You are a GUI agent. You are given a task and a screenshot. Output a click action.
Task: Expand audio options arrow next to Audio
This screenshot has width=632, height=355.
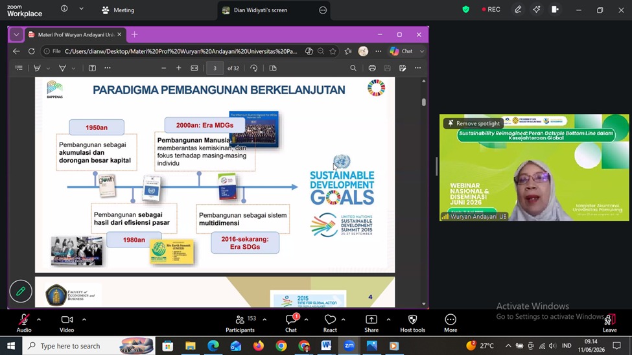[39, 319]
